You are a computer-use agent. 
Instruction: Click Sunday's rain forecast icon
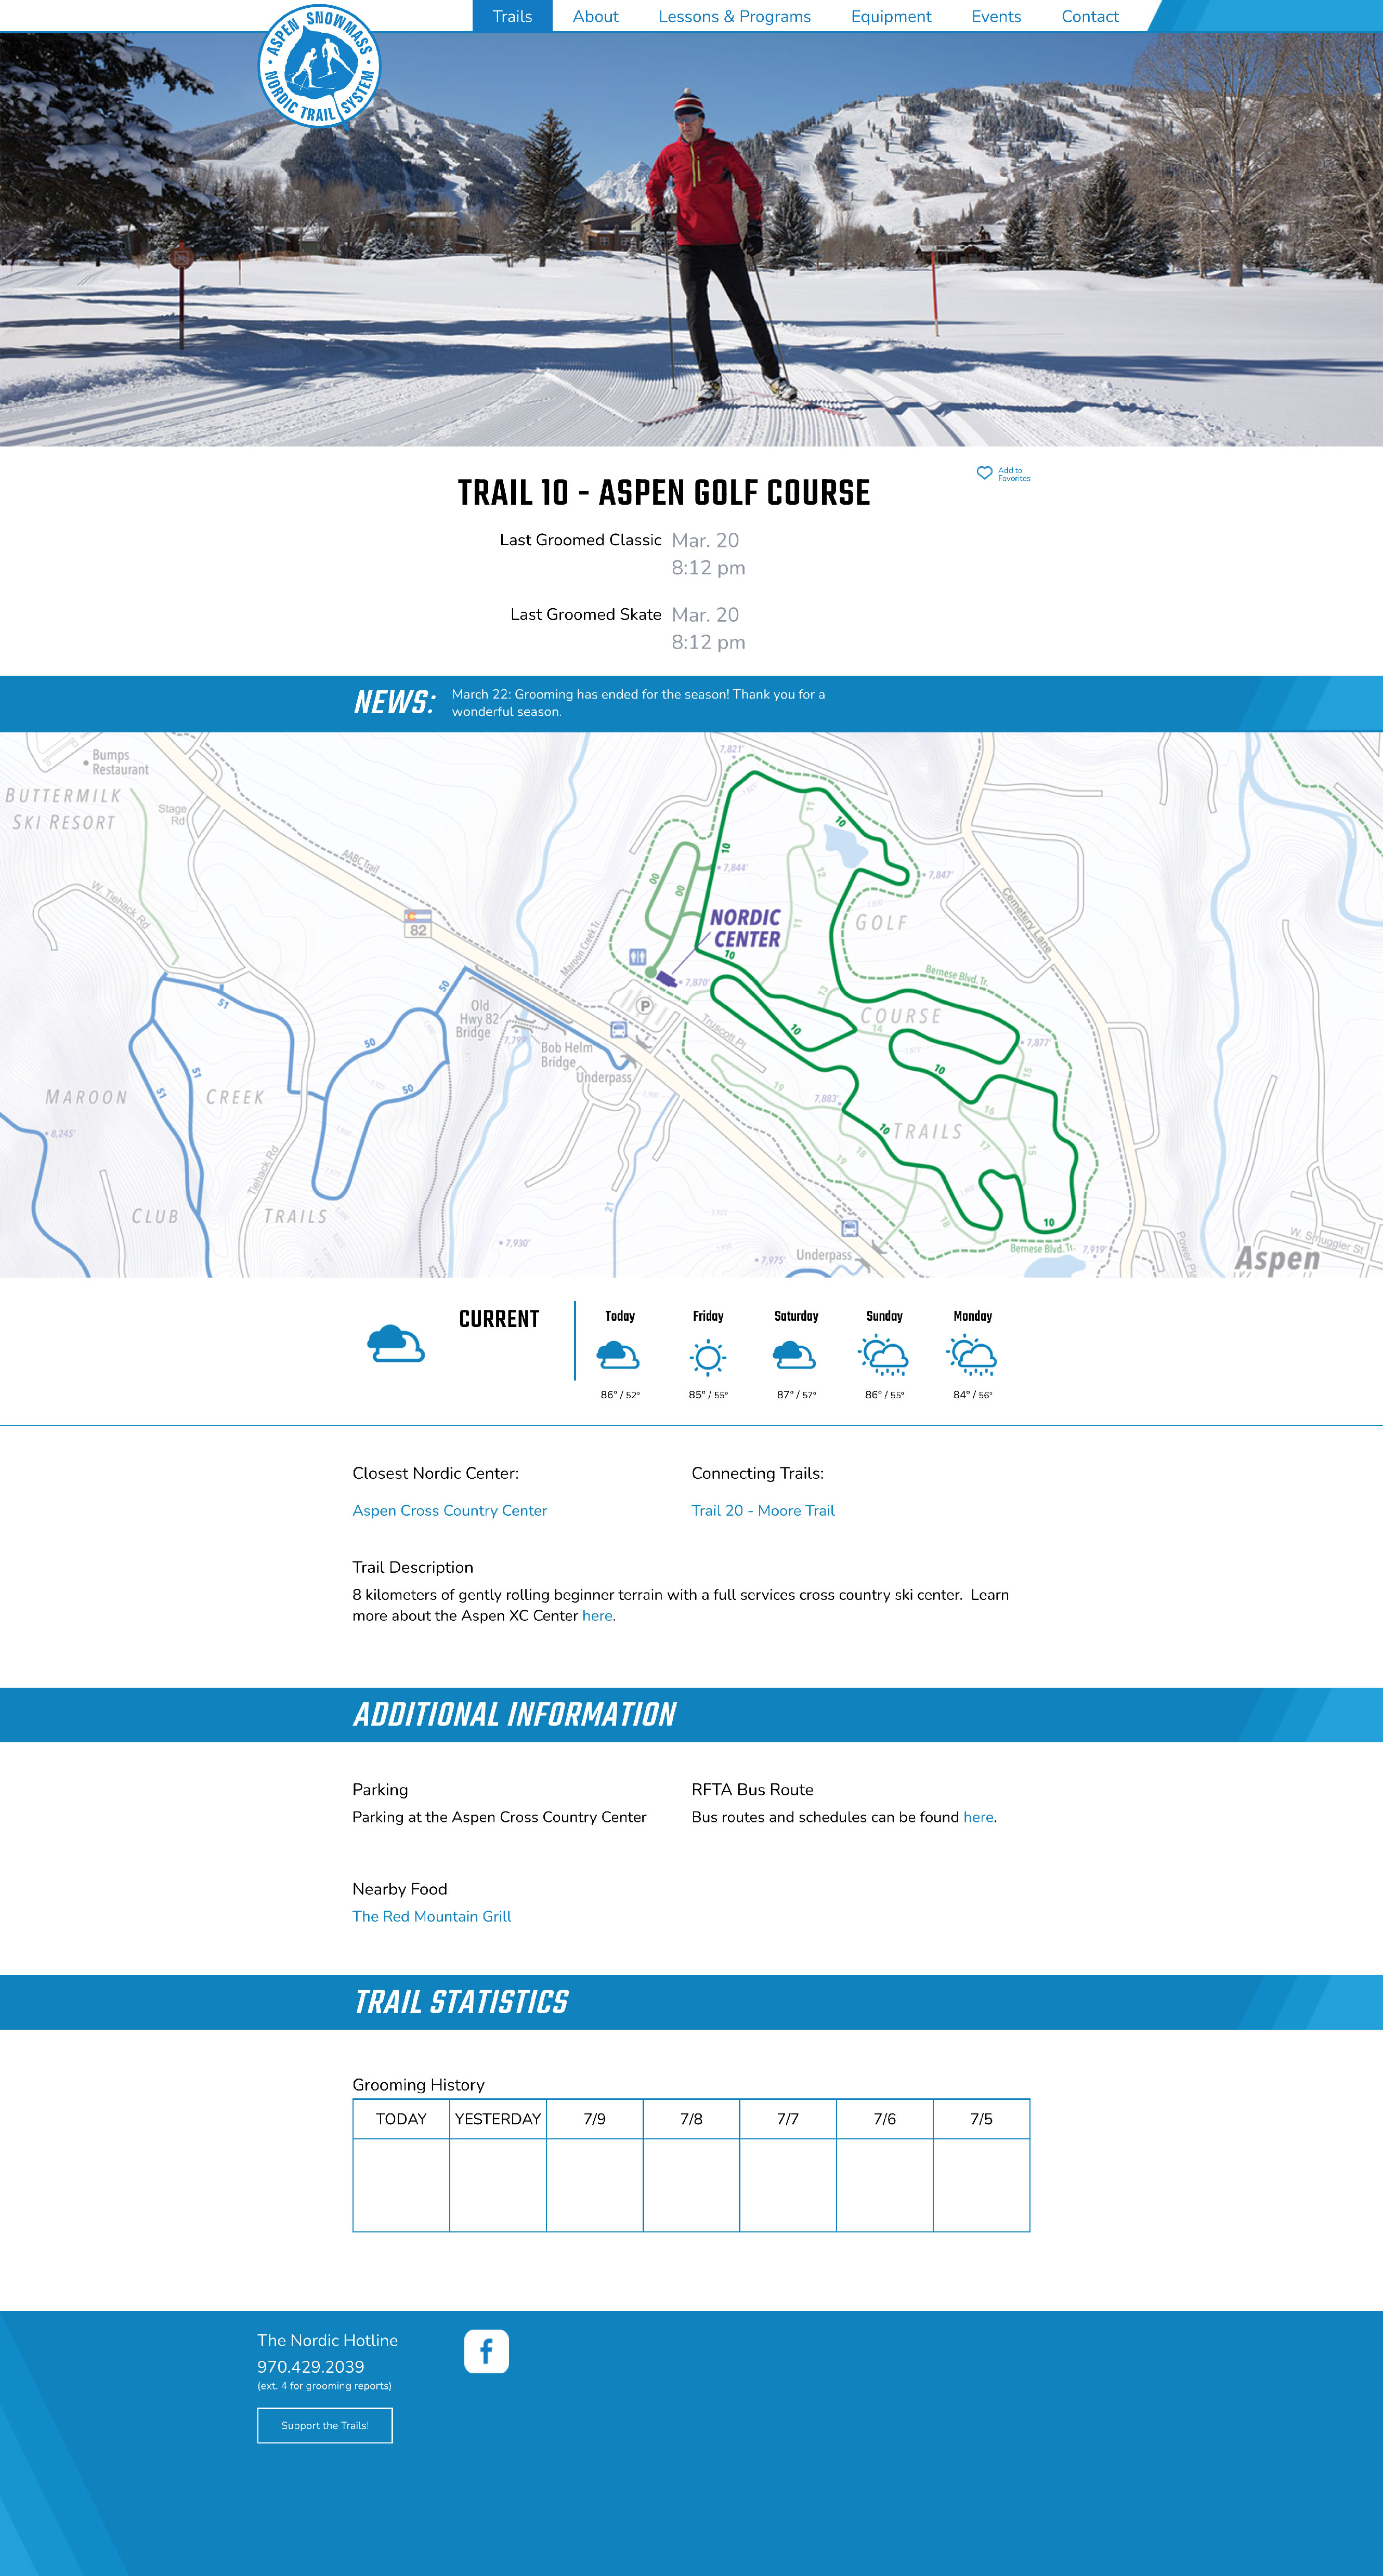click(x=883, y=1356)
